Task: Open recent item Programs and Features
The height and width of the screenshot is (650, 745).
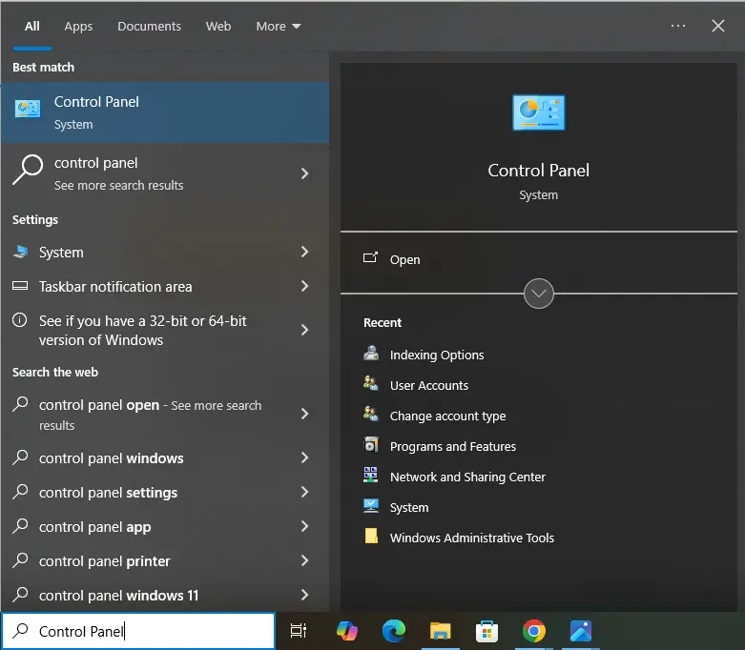Action: click(x=452, y=446)
